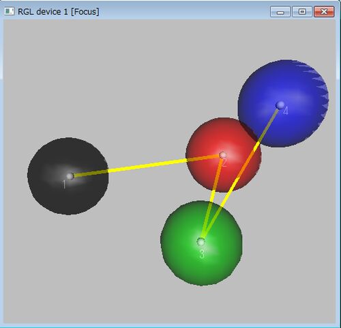Viewport: 341px width, 328px height.
Task: Maximize the RGL device 1 window
Action: 302,12
